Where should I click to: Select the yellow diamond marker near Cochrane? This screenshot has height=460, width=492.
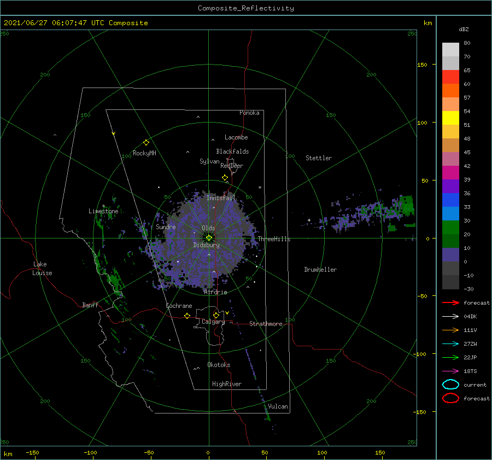187,316
